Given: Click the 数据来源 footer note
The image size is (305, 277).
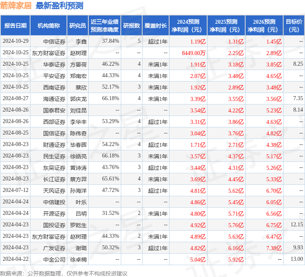Looking at the screenshot, I should point(64,273).
